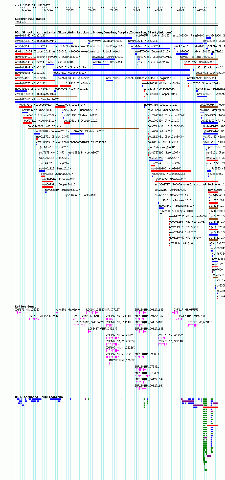Viewport: 225px width, 480px height.
Task: Open variant esv3891132 (Suktitipat2014)
Action: tap(36, 41)
